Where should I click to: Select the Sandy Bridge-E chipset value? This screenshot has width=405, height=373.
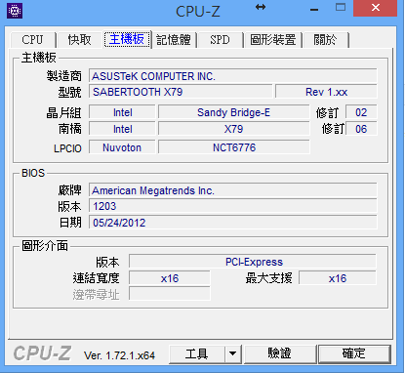pos(233,112)
